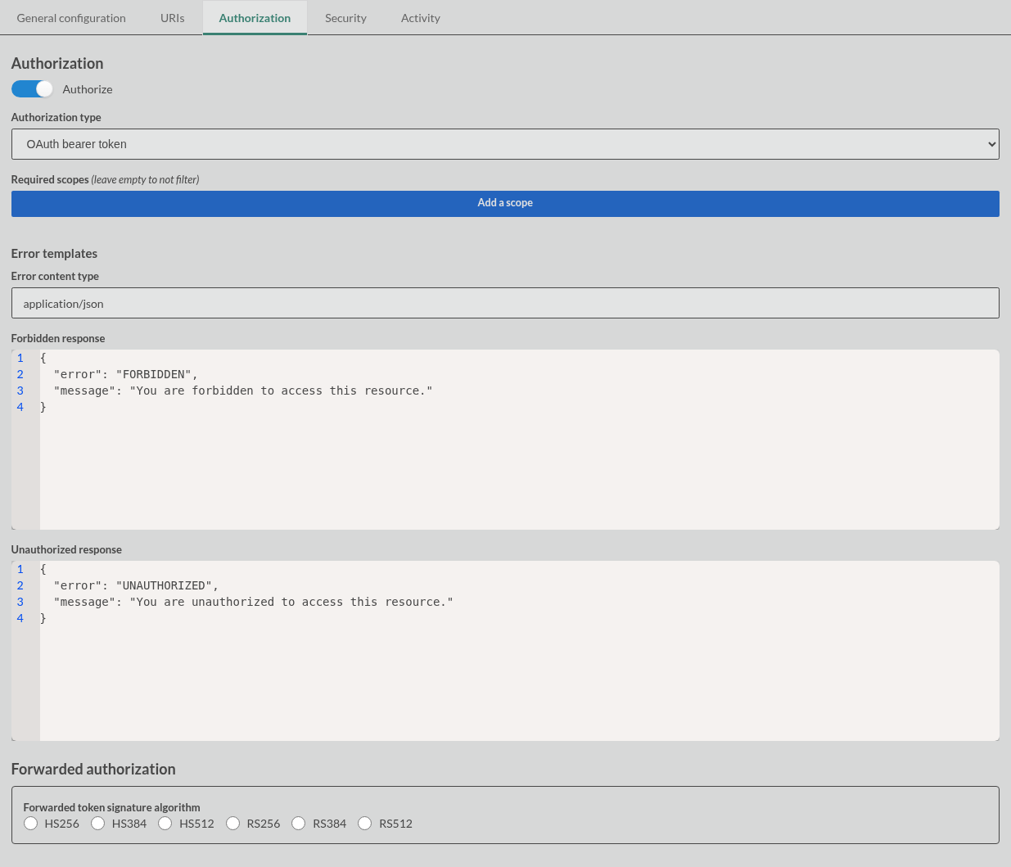The height and width of the screenshot is (867, 1011).
Task: Click the "FORBIDDEN" error line in editor
Action: (126, 374)
